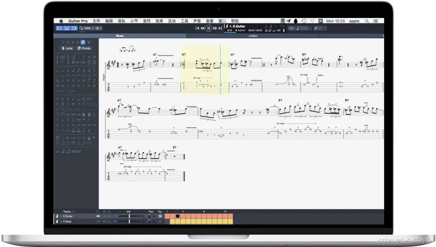
Task: Toggle visibility eye for 2. E.Bass
Action: coord(98,222)
